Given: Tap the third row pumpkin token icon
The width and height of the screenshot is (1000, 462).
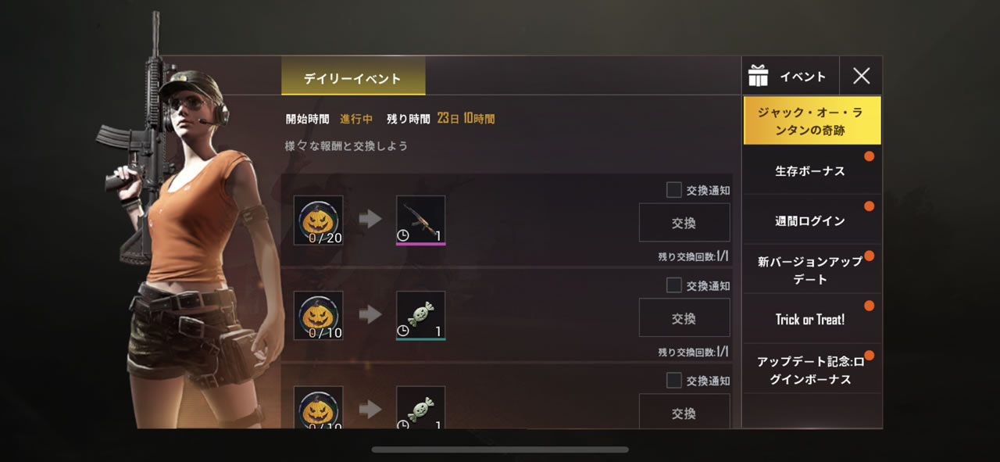Looking at the screenshot, I should 318,407.
